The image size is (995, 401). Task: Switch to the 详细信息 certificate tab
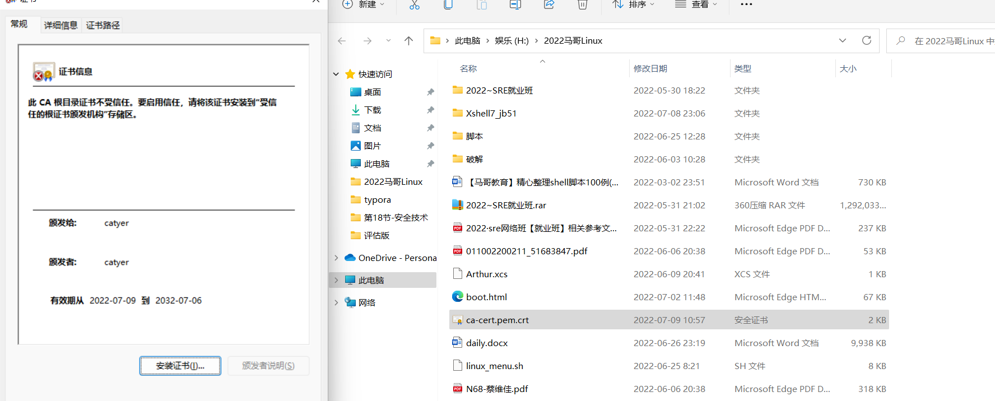click(61, 25)
